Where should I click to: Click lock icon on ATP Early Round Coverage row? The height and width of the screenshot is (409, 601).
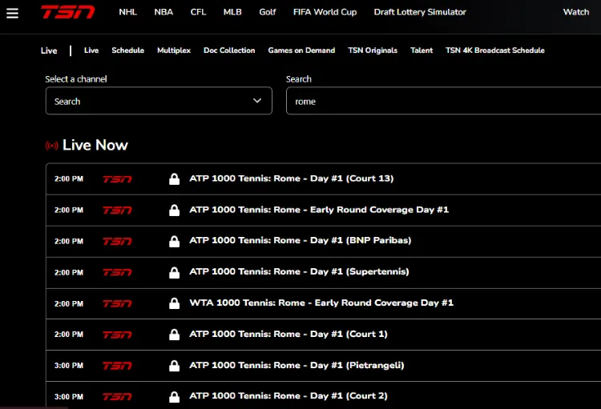click(x=175, y=211)
